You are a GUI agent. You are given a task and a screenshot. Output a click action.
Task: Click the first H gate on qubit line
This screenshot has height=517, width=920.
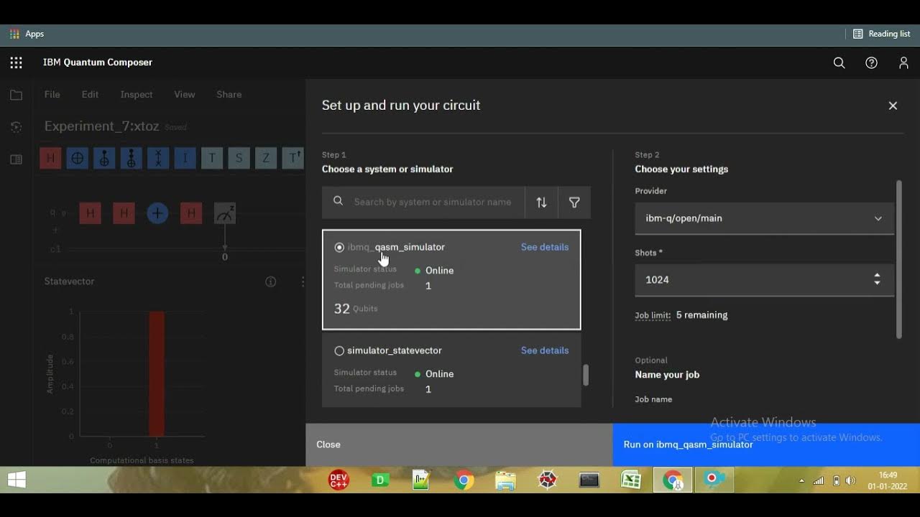click(90, 213)
